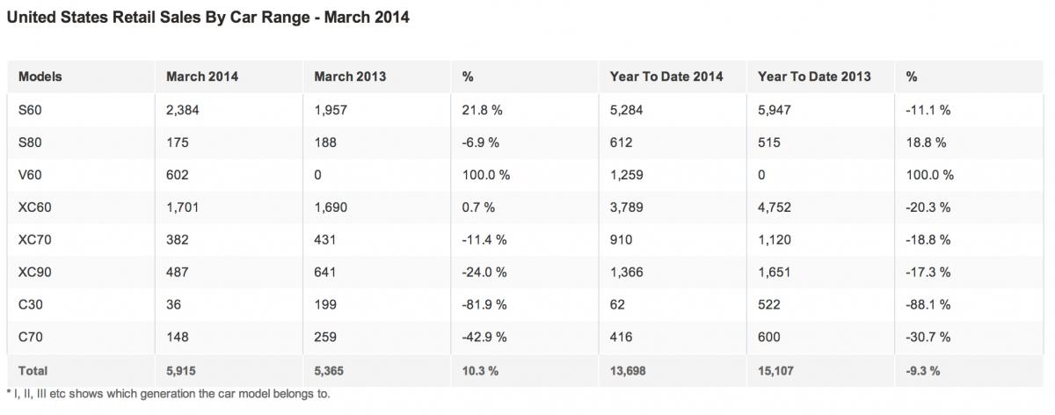Select the 15,107 year-to-date 2013 total

(777, 370)
